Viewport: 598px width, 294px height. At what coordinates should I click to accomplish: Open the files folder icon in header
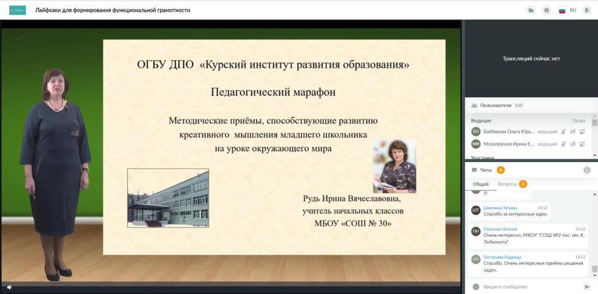pos(531,10)
